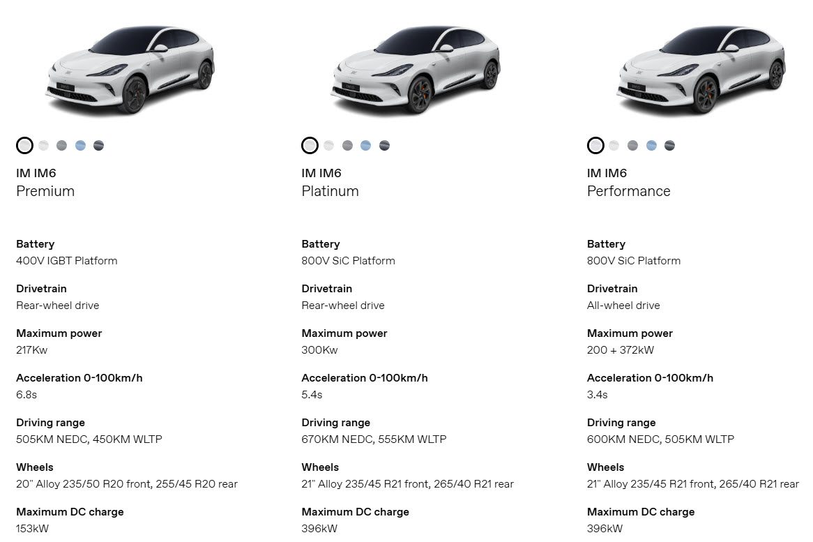Select light blue color for IM6 Platinum
Viewport: 813px width, 542px height.
365,146
